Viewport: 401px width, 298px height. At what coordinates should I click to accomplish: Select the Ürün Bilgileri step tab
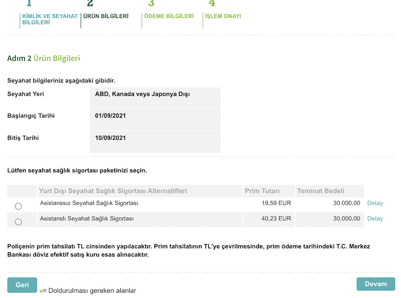105,16
